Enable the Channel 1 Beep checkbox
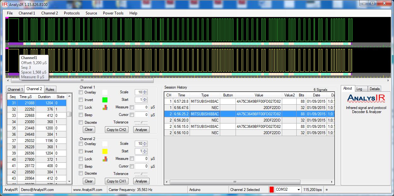 tap(81, 115)
